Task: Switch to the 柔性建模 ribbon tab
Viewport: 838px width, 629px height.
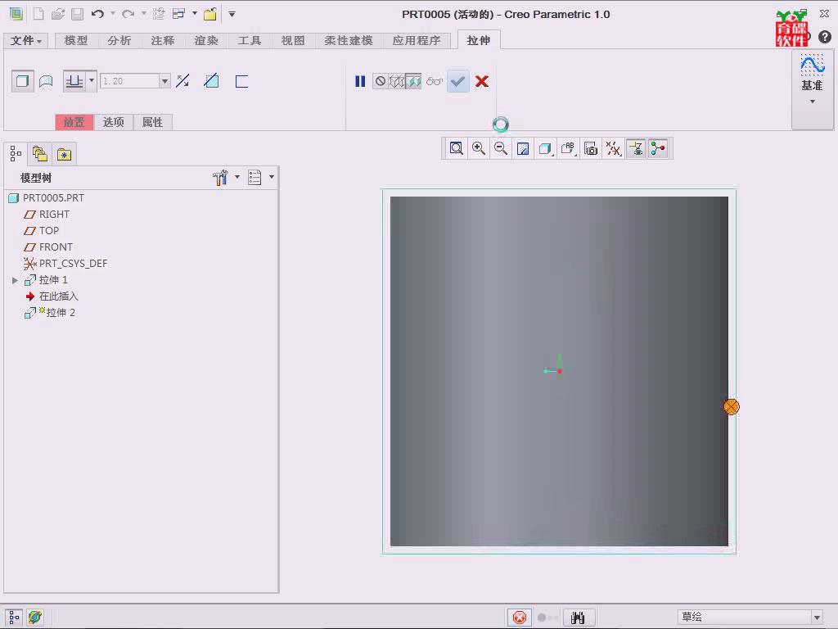Action: point(349,41)
